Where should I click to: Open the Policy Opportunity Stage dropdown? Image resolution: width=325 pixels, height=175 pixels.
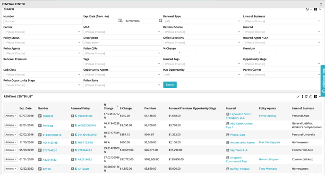click(x=43, y=85)
